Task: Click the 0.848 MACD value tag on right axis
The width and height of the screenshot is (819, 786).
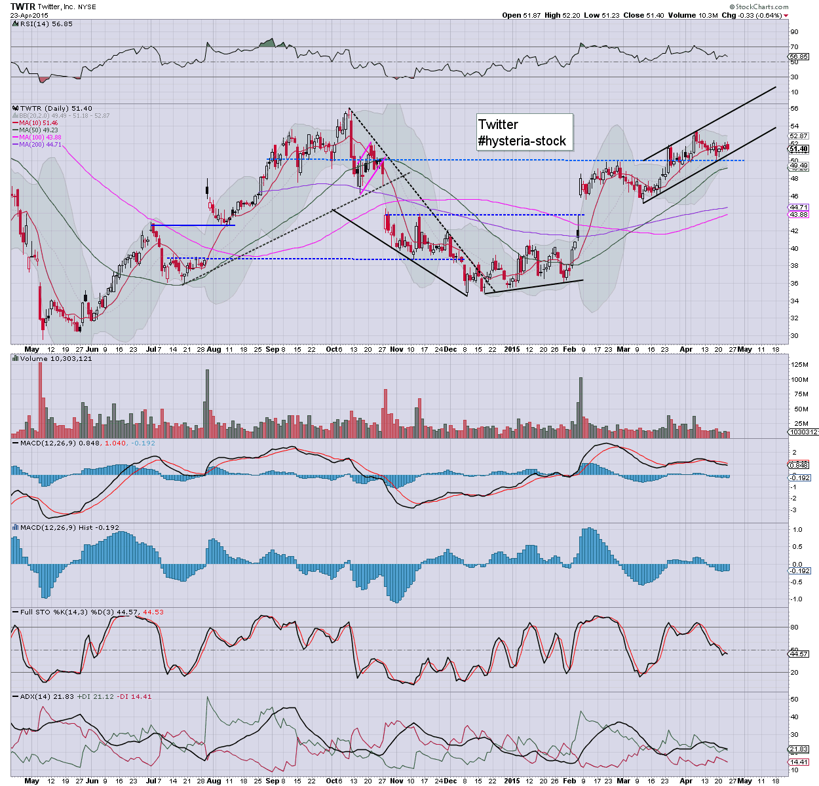Action: tap(798, 465)
